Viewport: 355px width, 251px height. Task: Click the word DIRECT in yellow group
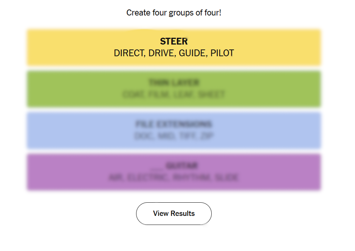point(129,53)
